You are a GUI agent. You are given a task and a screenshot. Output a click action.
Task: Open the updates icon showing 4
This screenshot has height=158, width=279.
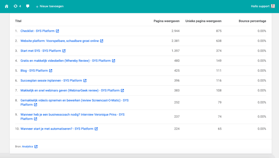click(x=17, y=6)
